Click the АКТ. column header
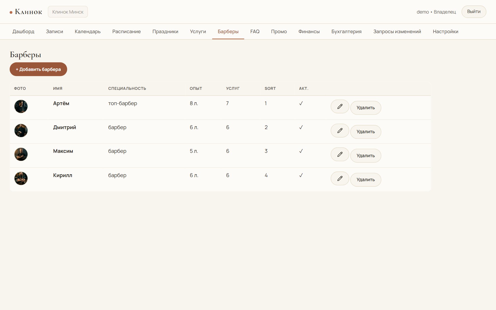The height and width of the screenshot is (310, 496). pos(304,89)
